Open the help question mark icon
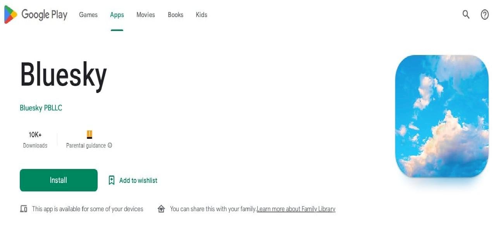The width and height of the screenshot is (496, 248). 484,15
